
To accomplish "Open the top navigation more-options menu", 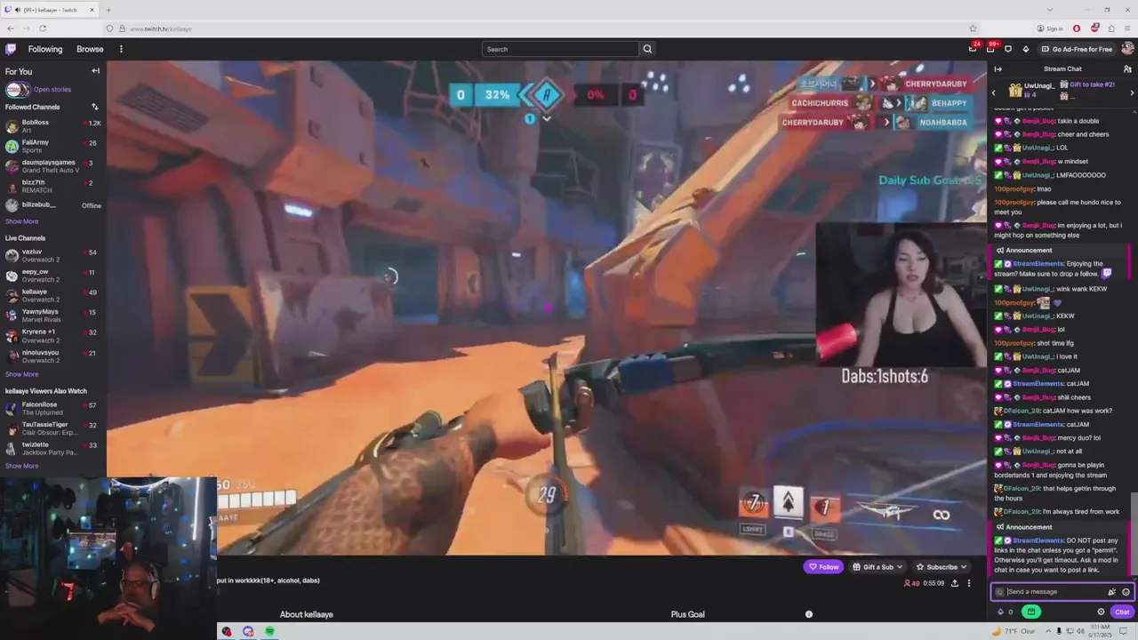I will (121, 49).
